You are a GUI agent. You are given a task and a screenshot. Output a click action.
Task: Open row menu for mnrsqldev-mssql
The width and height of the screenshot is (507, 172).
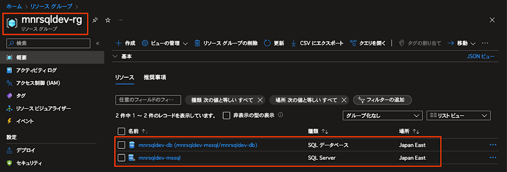tap(493, 158)
